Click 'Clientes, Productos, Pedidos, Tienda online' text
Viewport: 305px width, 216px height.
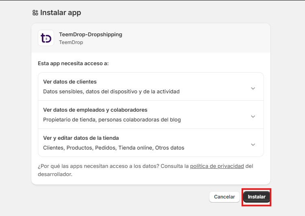click(x=113, y=148)
